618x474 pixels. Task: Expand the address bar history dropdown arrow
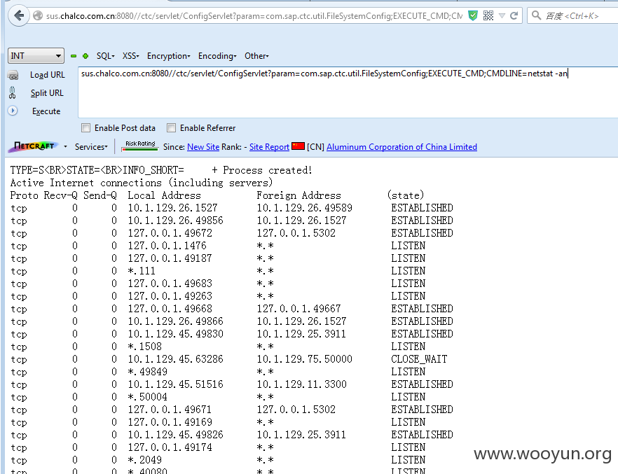(502, 15)
